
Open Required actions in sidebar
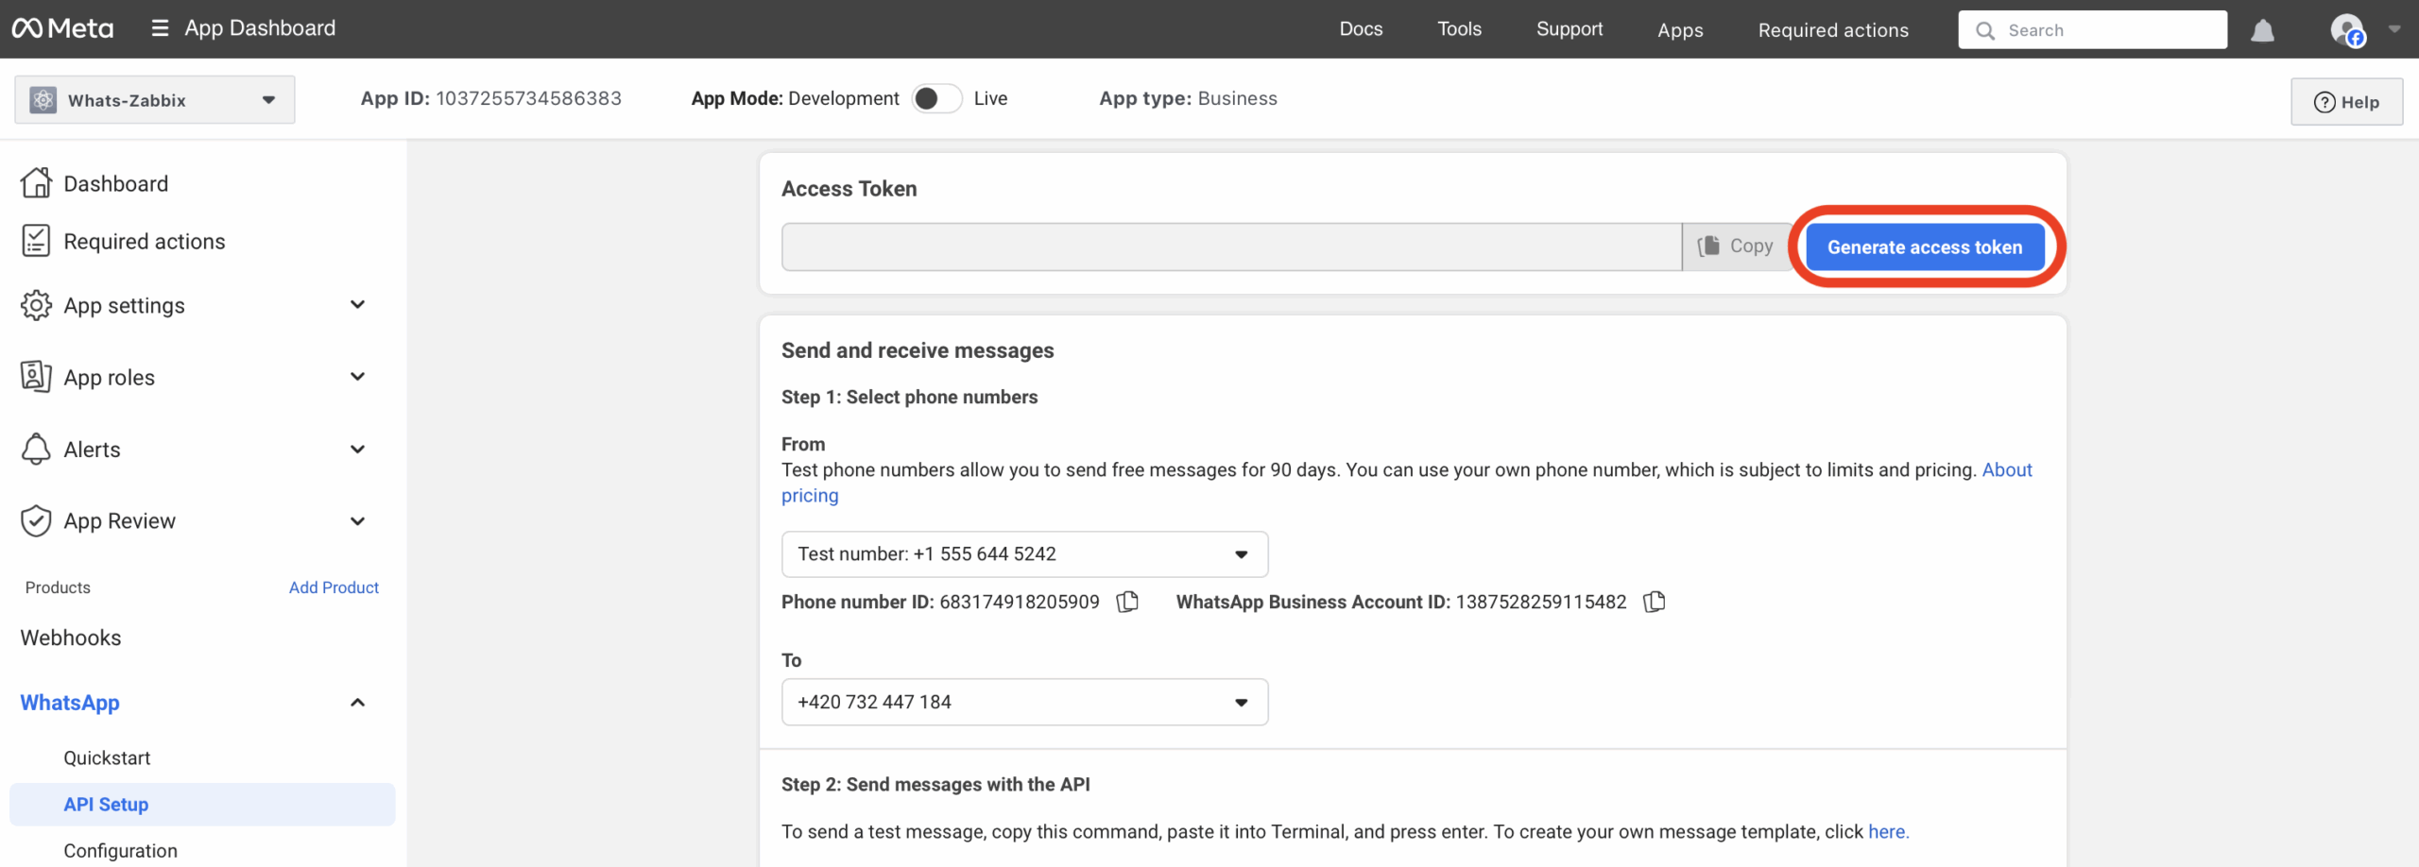[144, 241]
